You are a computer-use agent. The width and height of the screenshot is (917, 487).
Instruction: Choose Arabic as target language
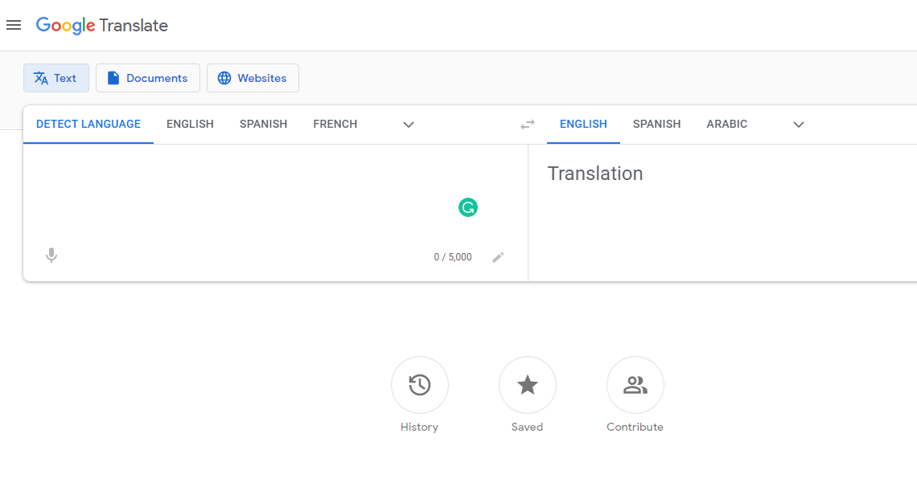(727, 124)
